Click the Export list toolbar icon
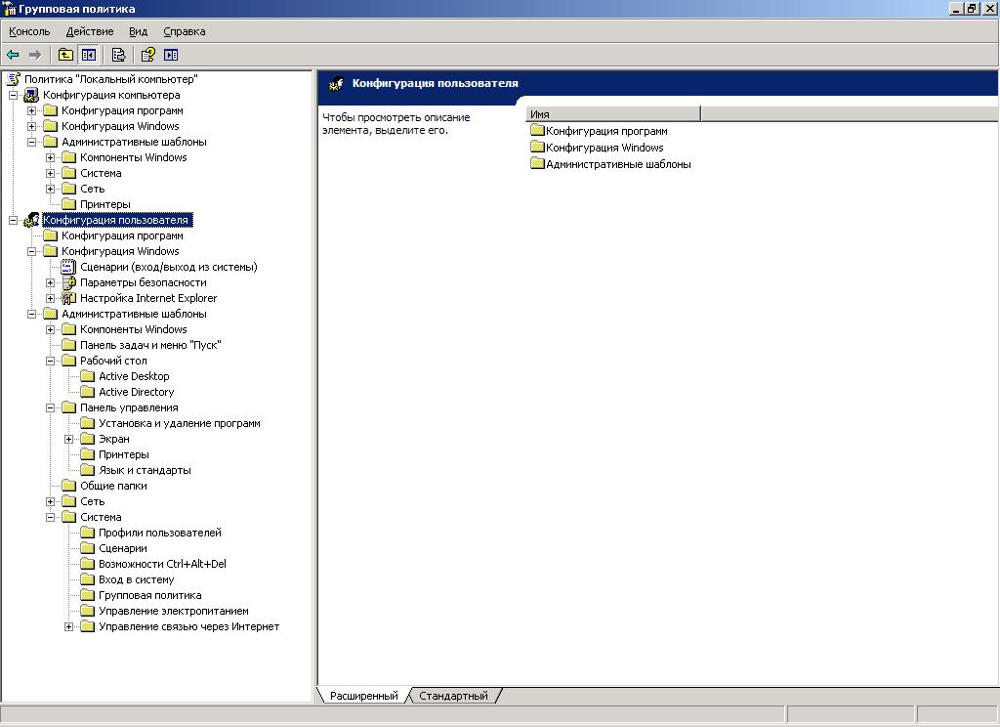This screenshot has height=727, width=1000. pyautogui.click(x=118, y=55)
